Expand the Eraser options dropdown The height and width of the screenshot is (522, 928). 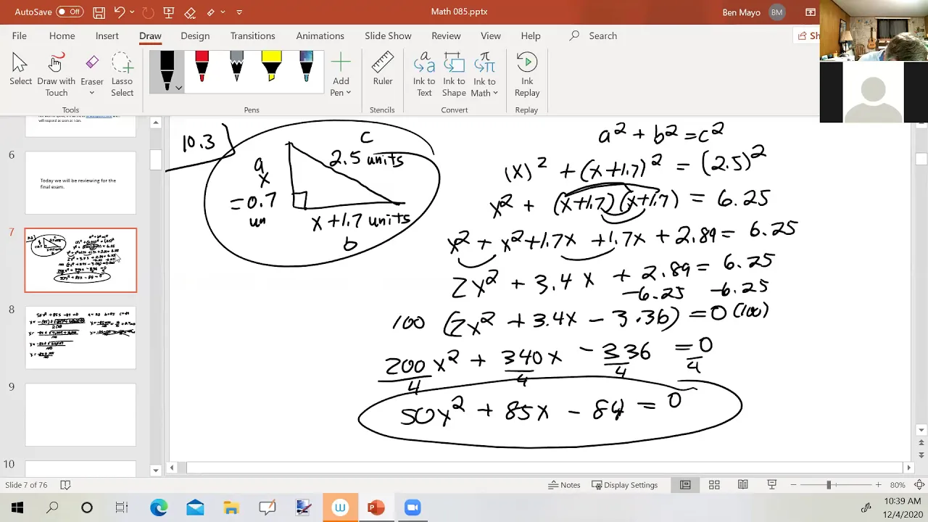click(92, 93)
